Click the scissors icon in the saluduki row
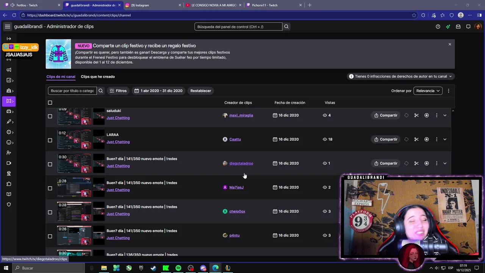485x273 pixels. [x=416, y=115]
